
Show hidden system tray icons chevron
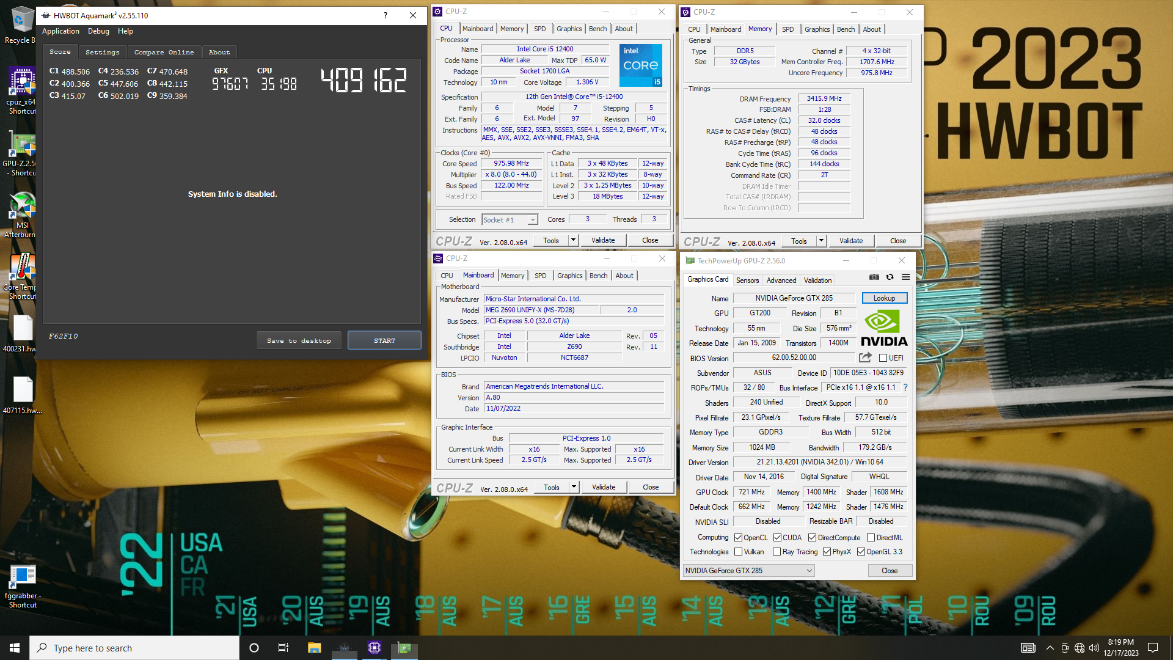(1050, 648)
